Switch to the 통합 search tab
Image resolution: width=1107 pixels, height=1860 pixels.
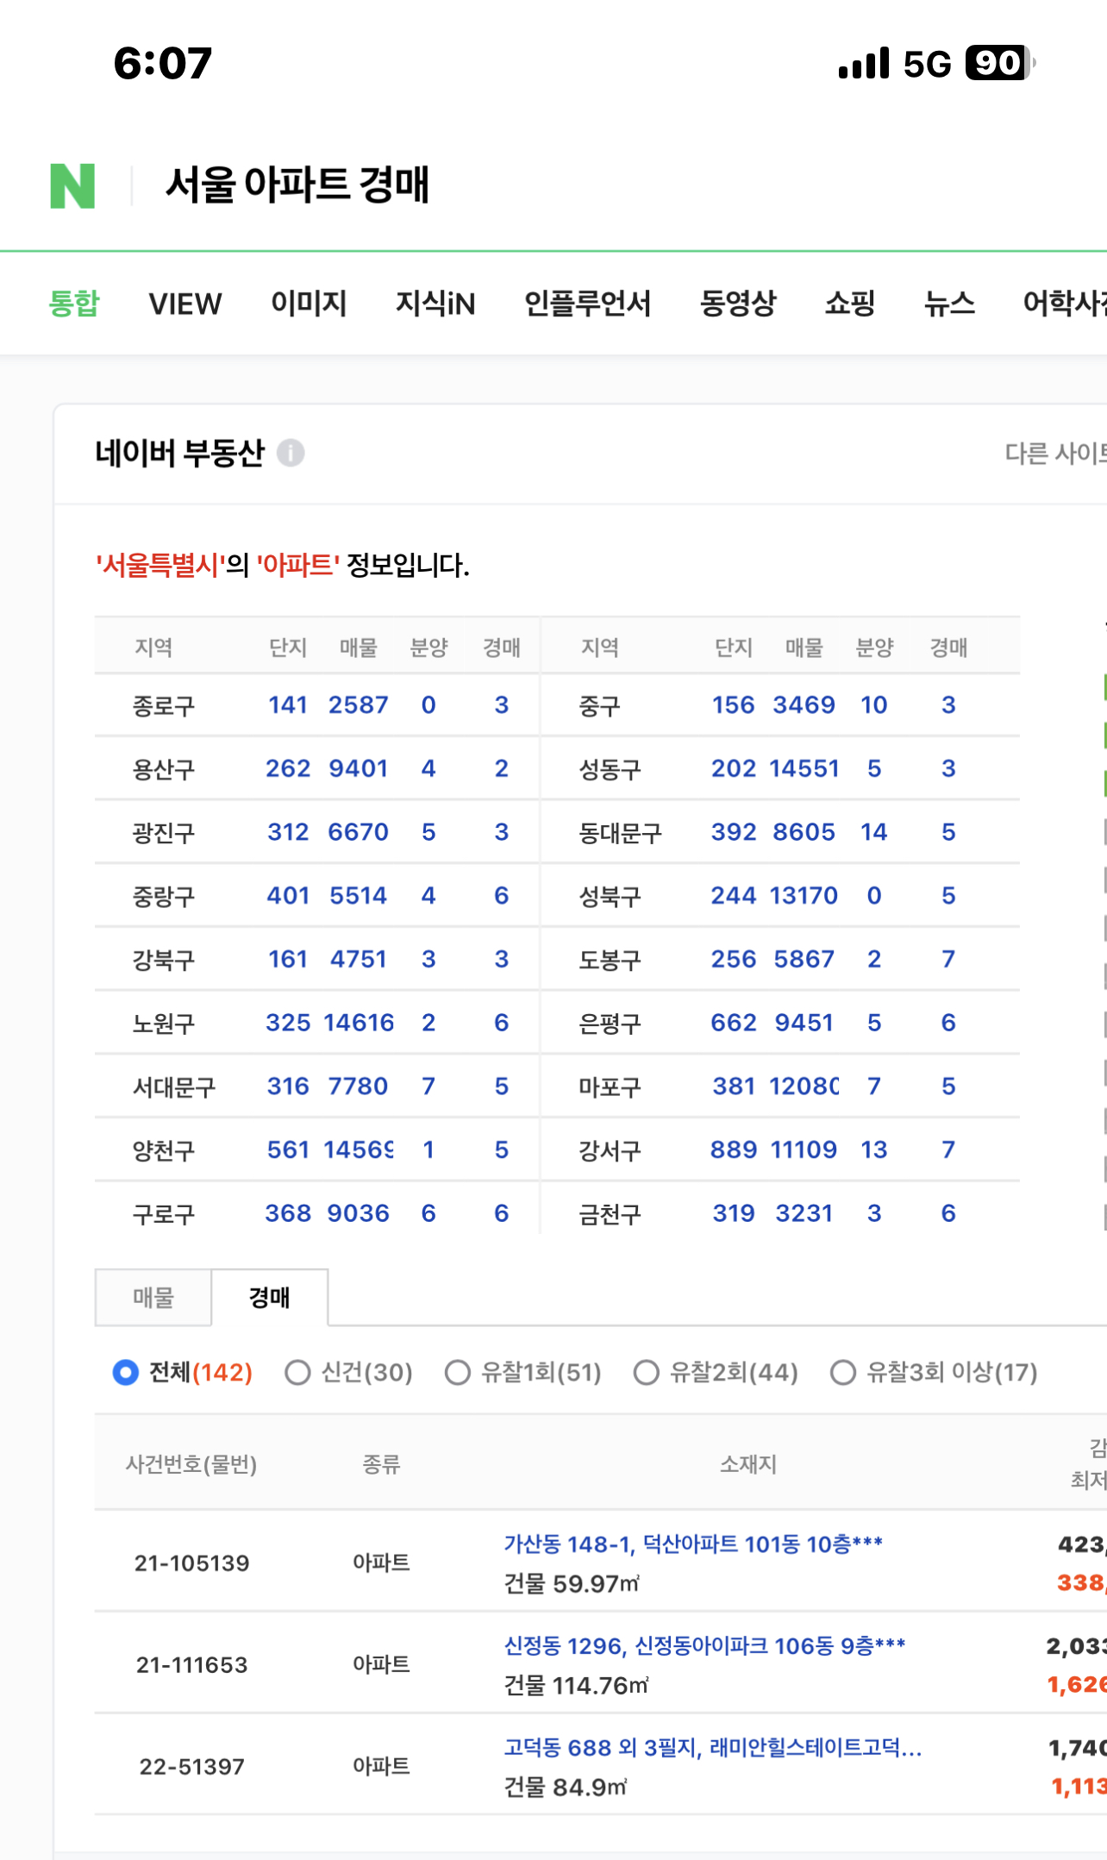(74, 304)
